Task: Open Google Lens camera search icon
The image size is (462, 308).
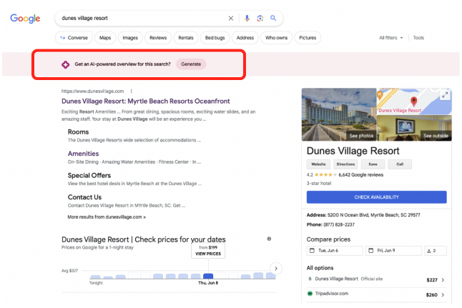Action: [x=260, y=19]
